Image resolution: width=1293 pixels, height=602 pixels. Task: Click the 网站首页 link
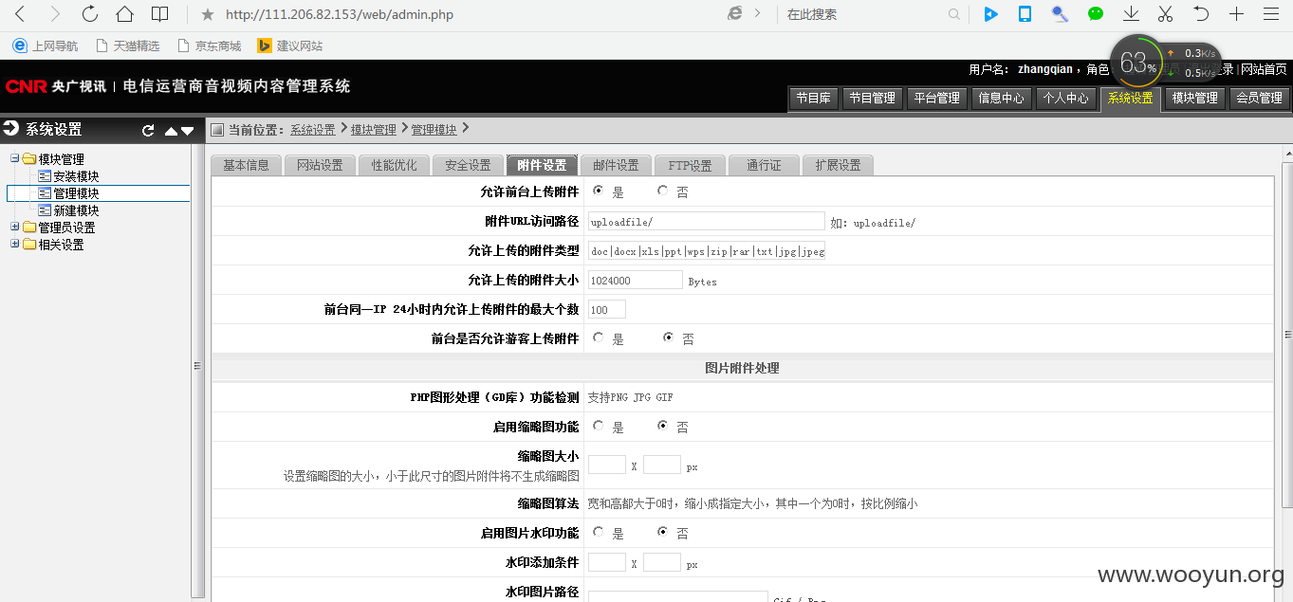click(x=1265, y=69)
